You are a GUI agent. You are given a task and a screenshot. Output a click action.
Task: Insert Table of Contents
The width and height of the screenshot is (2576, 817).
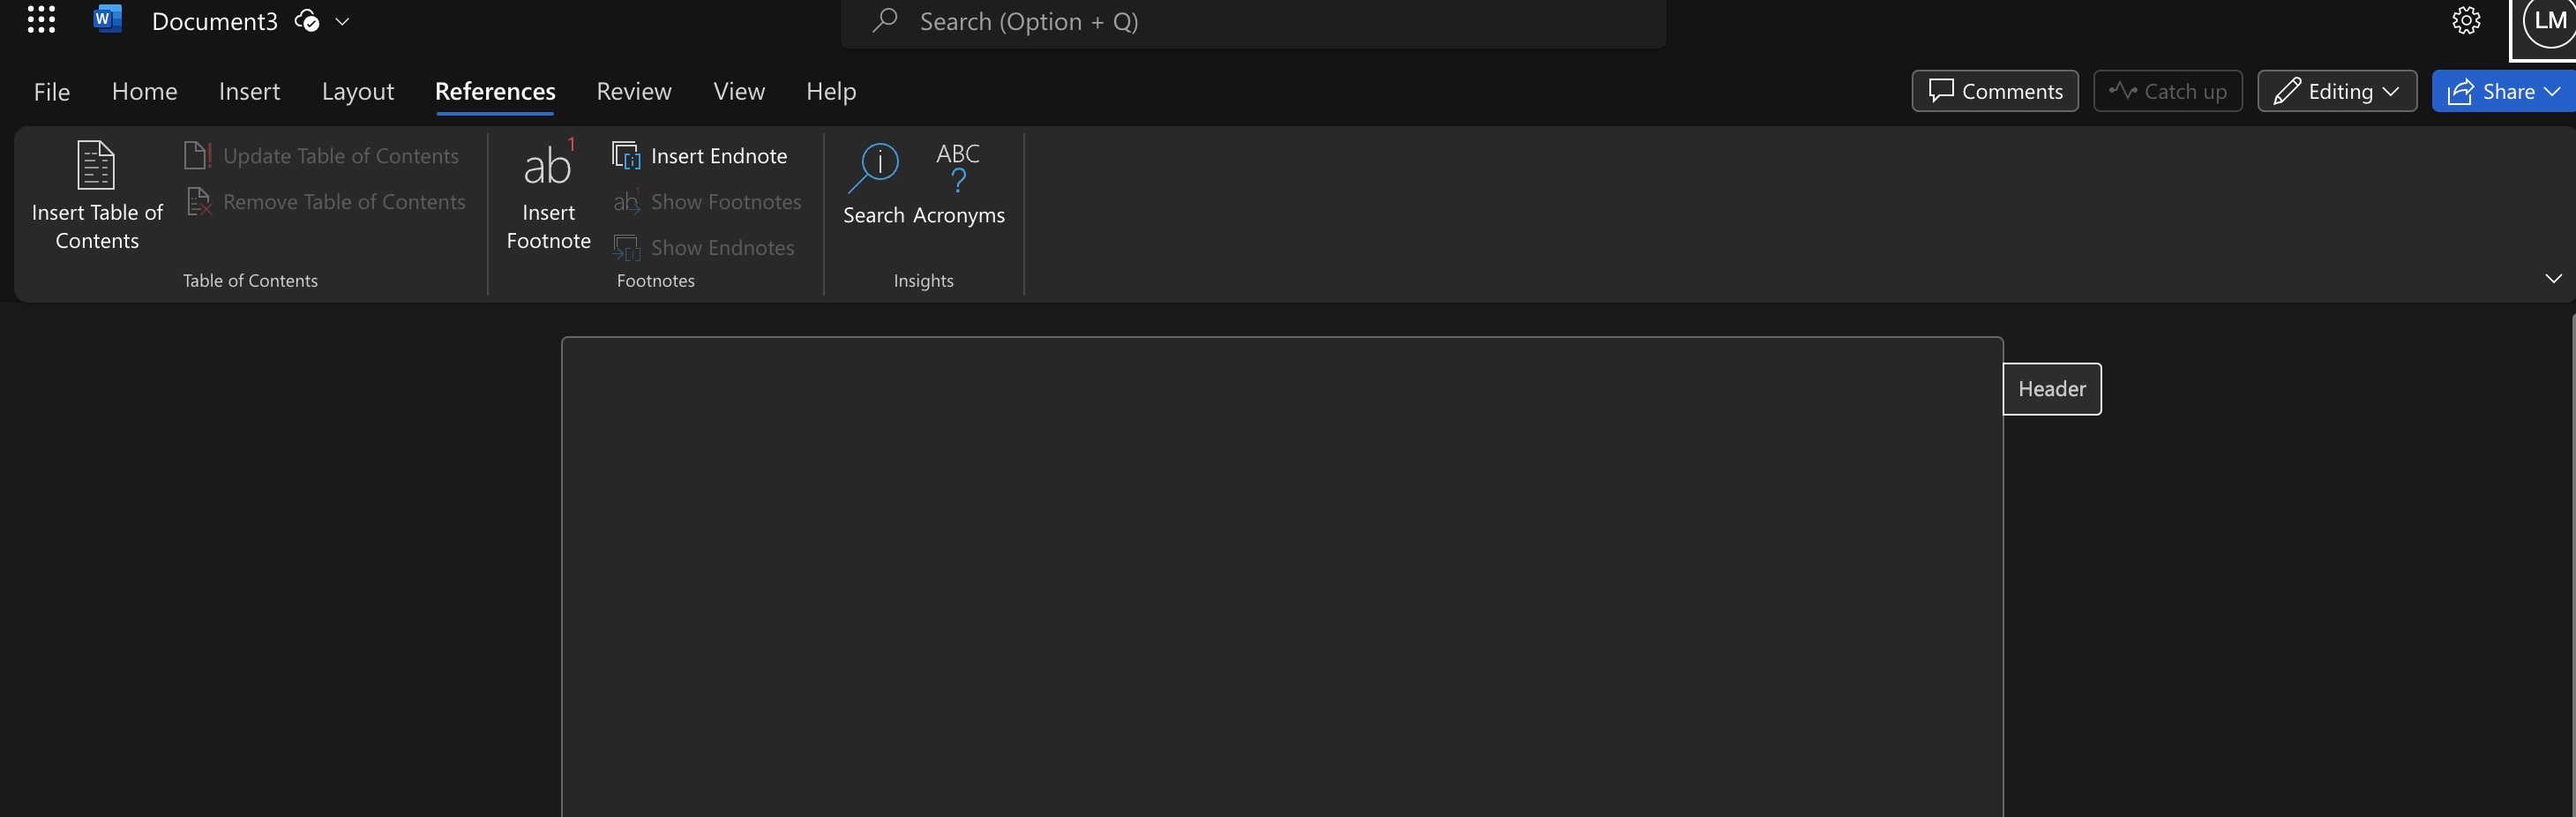[x=97, y=196]
